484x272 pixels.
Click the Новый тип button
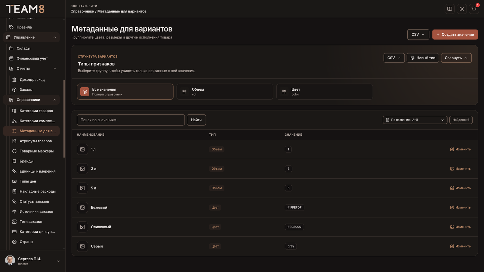(423, 58)
